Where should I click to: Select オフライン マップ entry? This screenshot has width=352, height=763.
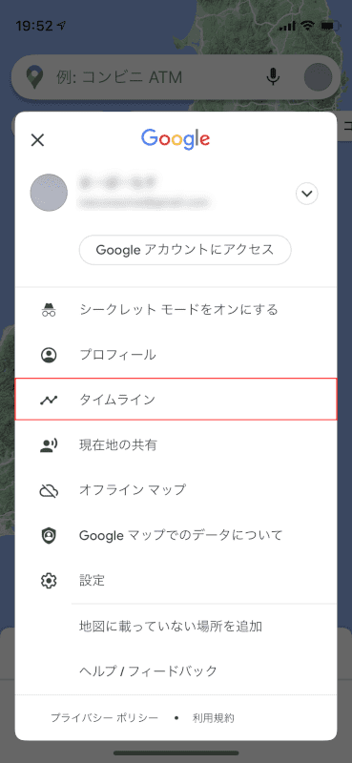point(176,490)
